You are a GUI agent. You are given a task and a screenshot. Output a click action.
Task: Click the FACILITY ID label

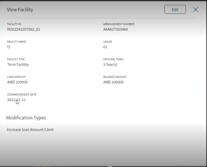14,24
